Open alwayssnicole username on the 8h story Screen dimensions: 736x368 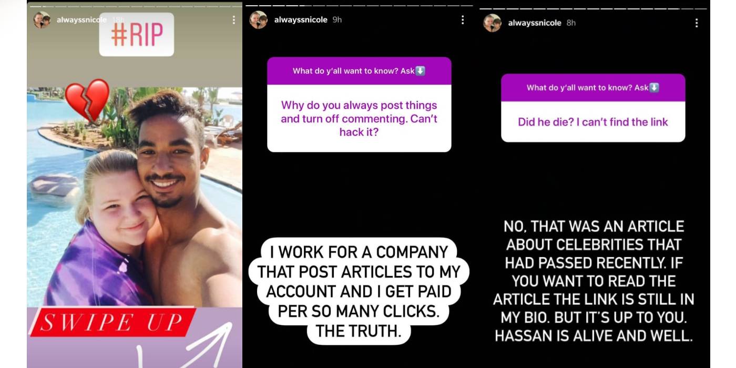tap(535, 23)
